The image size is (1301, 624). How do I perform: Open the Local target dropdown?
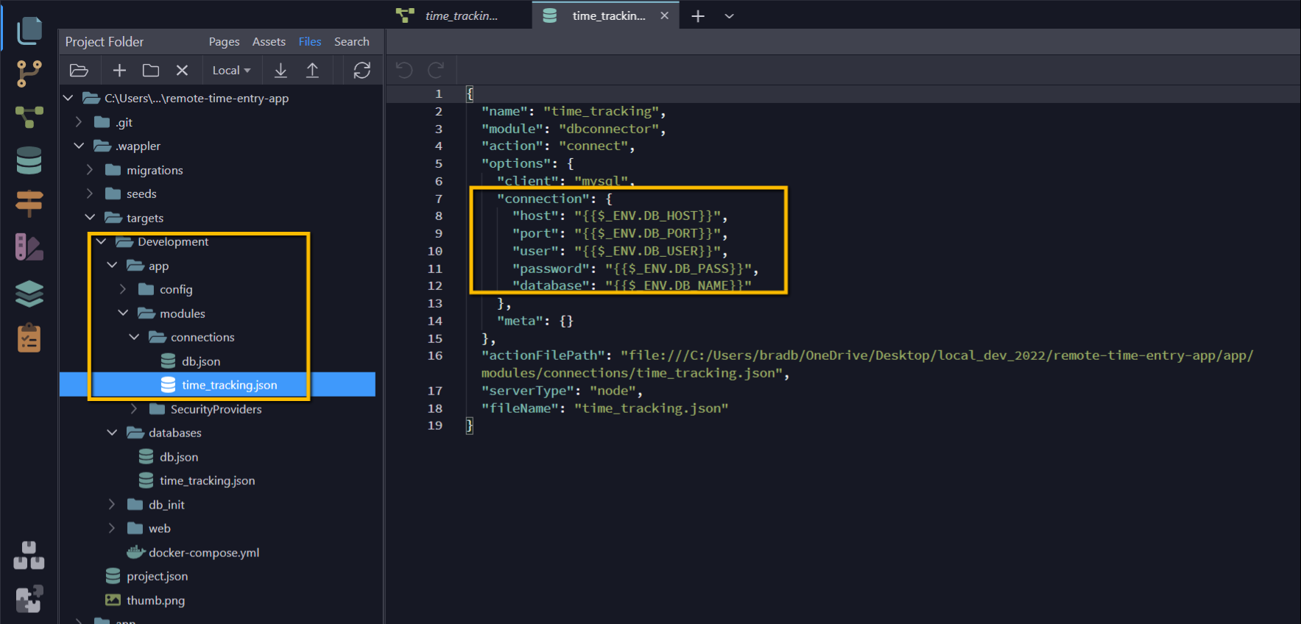(231, 71)
